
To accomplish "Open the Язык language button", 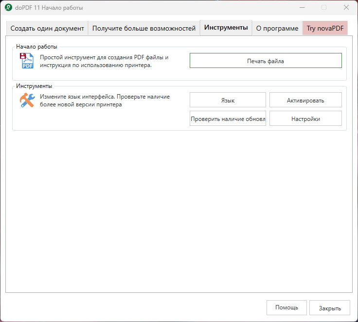I will [x=228, y=100].
